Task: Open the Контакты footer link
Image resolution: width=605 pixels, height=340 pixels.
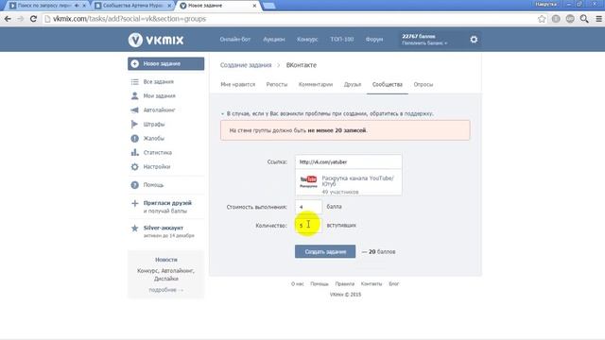Action: coord(372,283)
